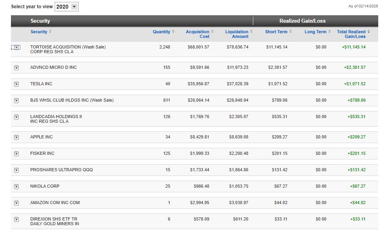The height and width of the screenshot is (233, 388).
Task: Select LANDCADIA HOLDINGS II security name
Action: [56, 119]
